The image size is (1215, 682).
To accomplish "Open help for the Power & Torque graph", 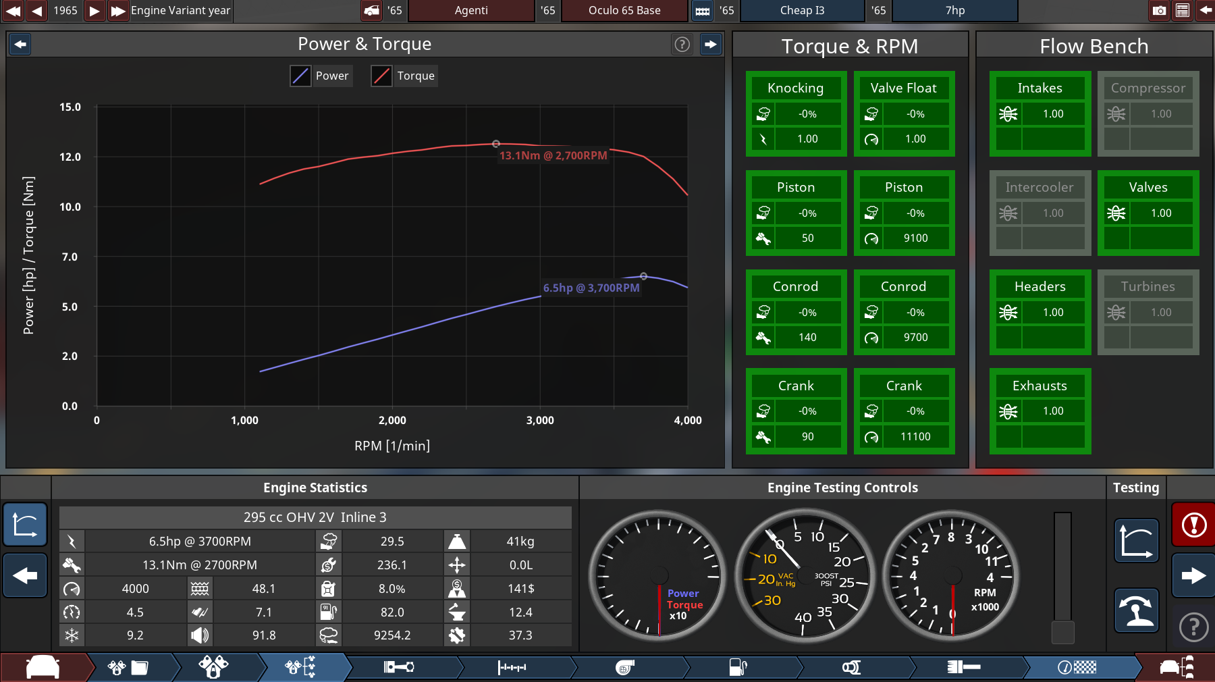I will pos(682,45).
